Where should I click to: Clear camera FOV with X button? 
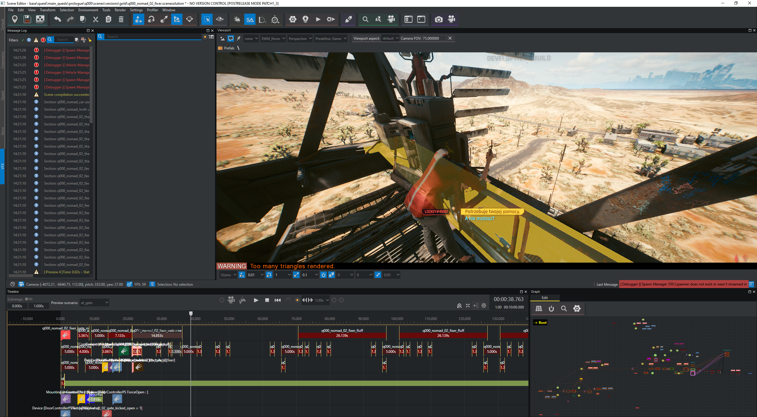coord(450,38)
